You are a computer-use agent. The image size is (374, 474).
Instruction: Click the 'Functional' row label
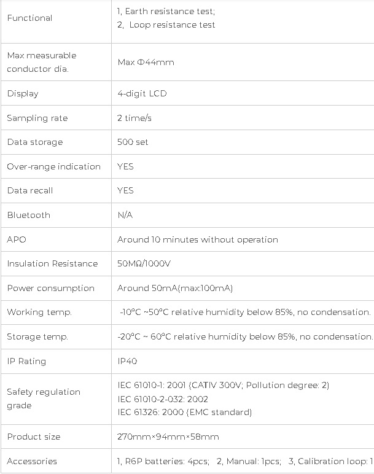[x=29, y=18]
